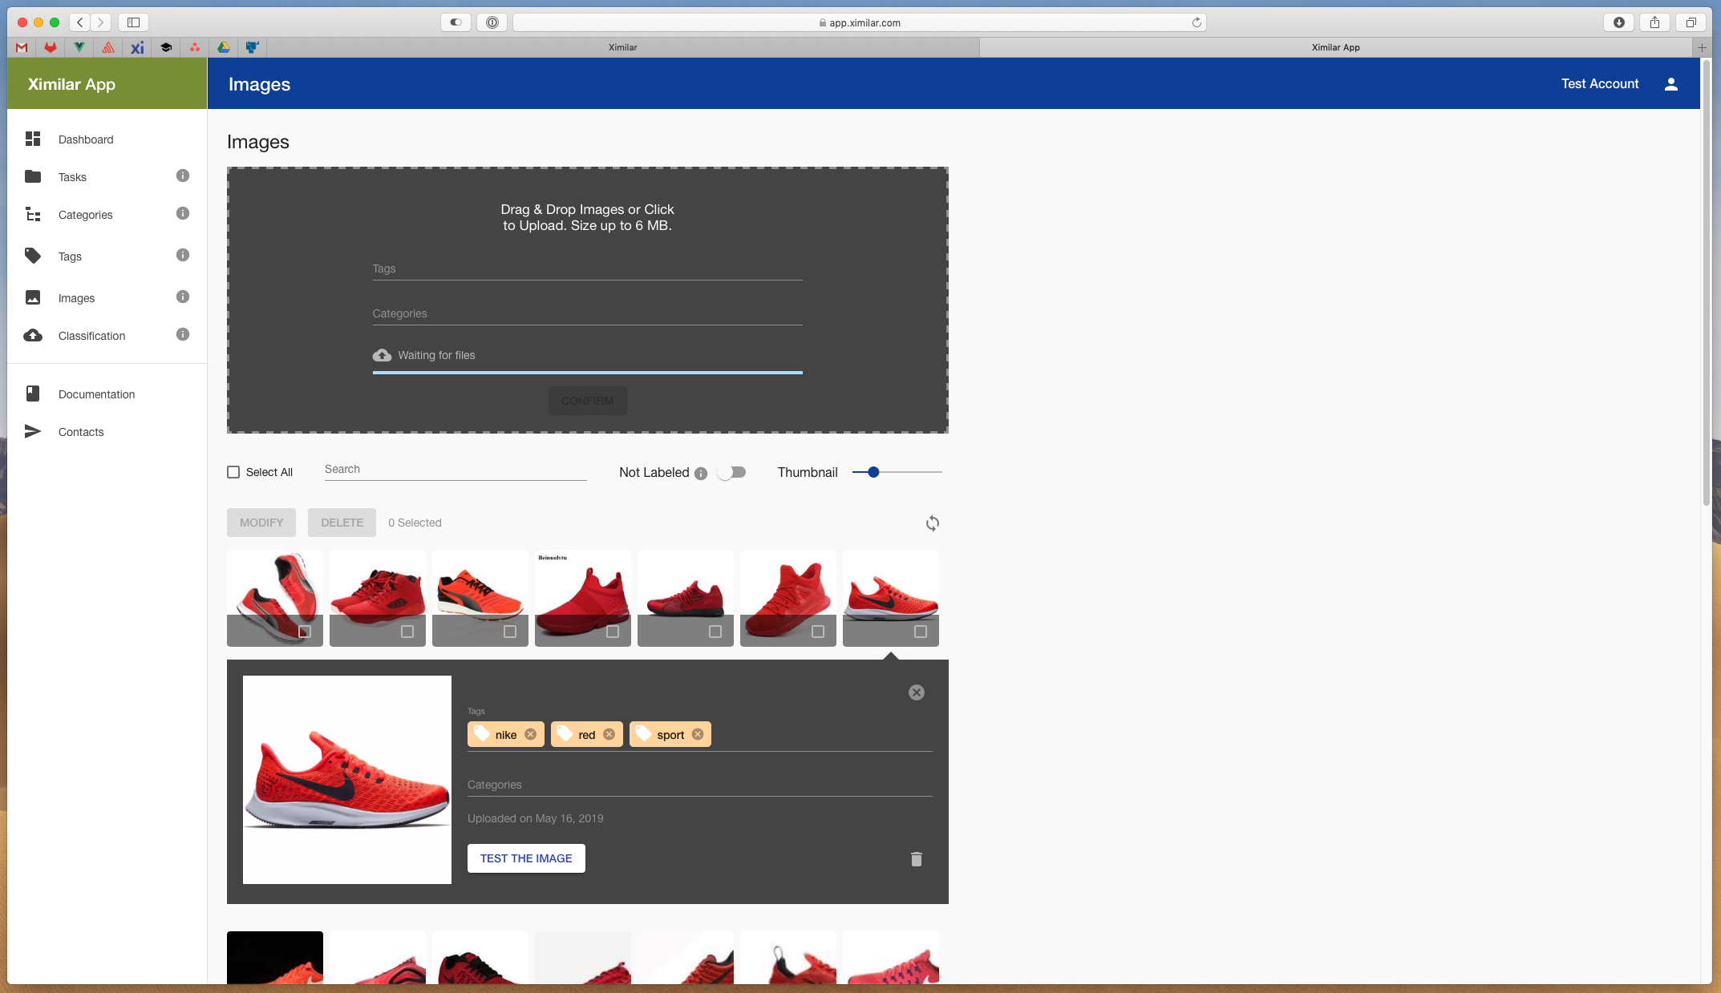Tick checkbox on first shoe thumbnail
Viewport: 1721px width, 993px height.
pos(305,632)
